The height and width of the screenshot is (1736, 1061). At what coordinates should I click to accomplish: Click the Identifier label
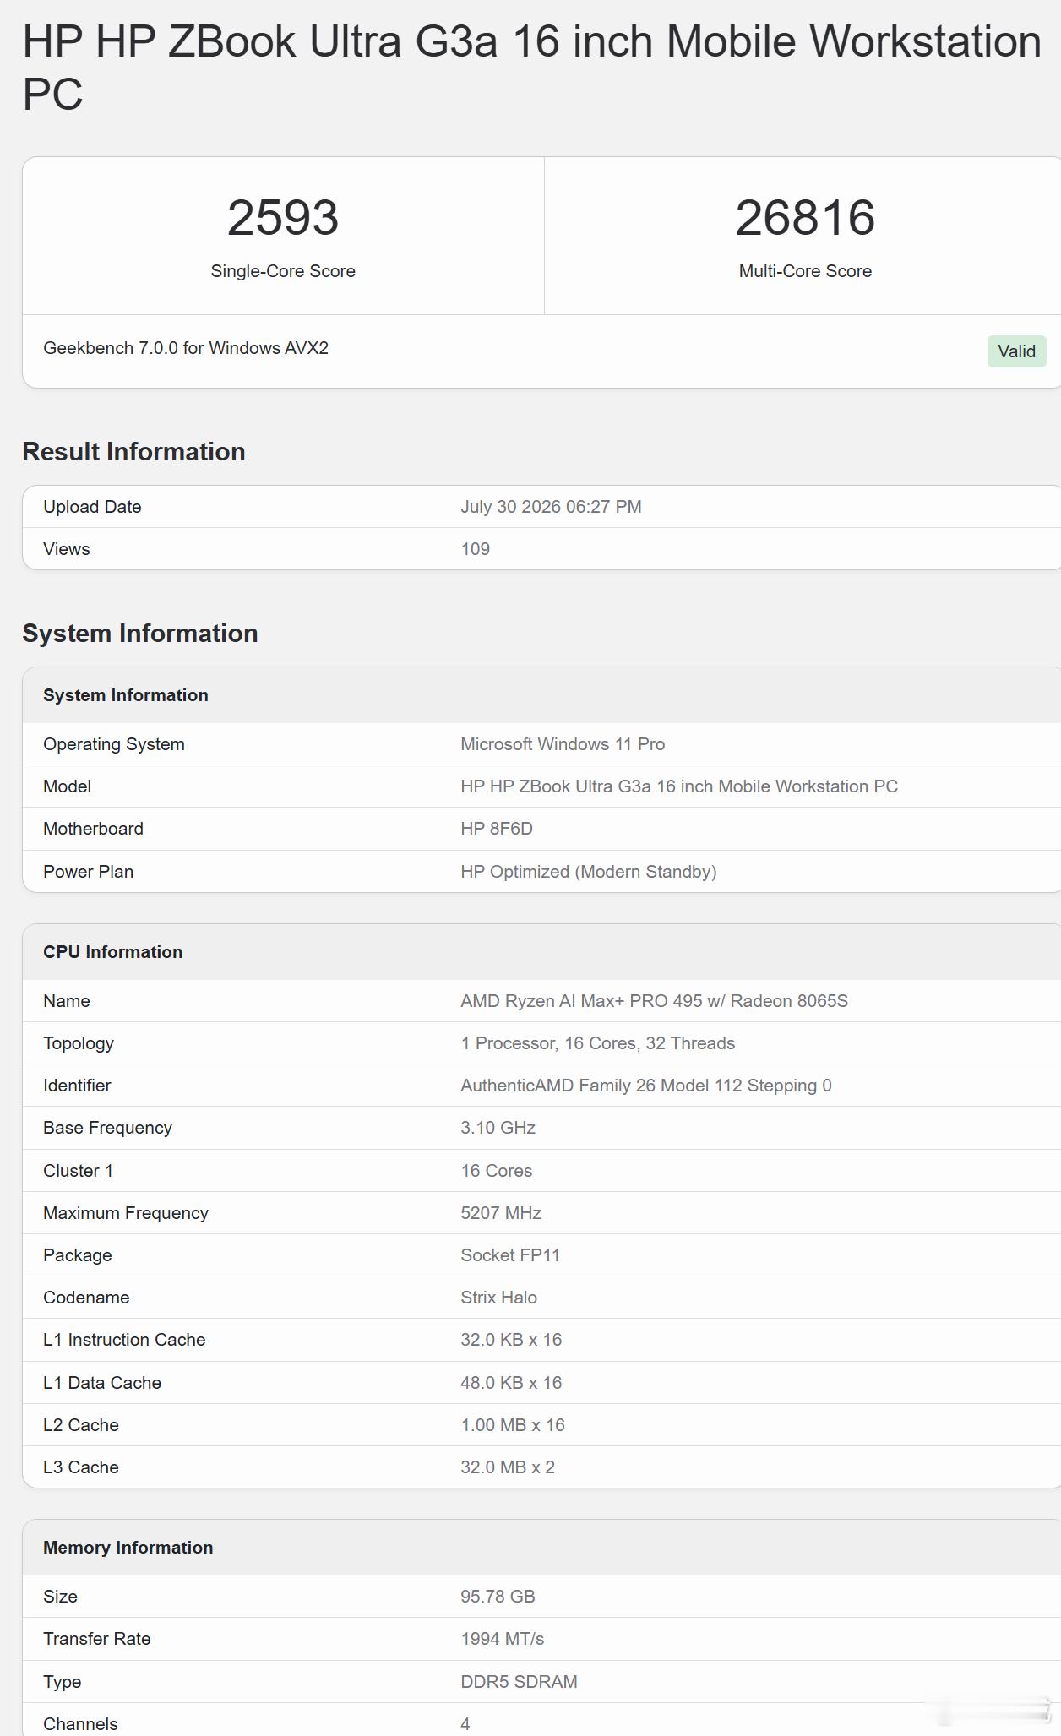pos(77,1086)
